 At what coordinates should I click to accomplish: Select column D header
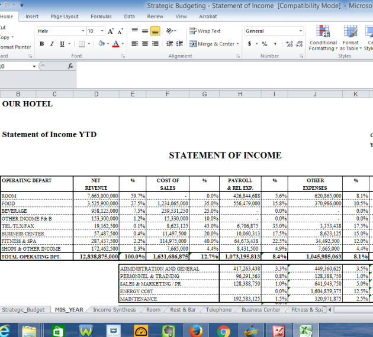coord(96,94)
